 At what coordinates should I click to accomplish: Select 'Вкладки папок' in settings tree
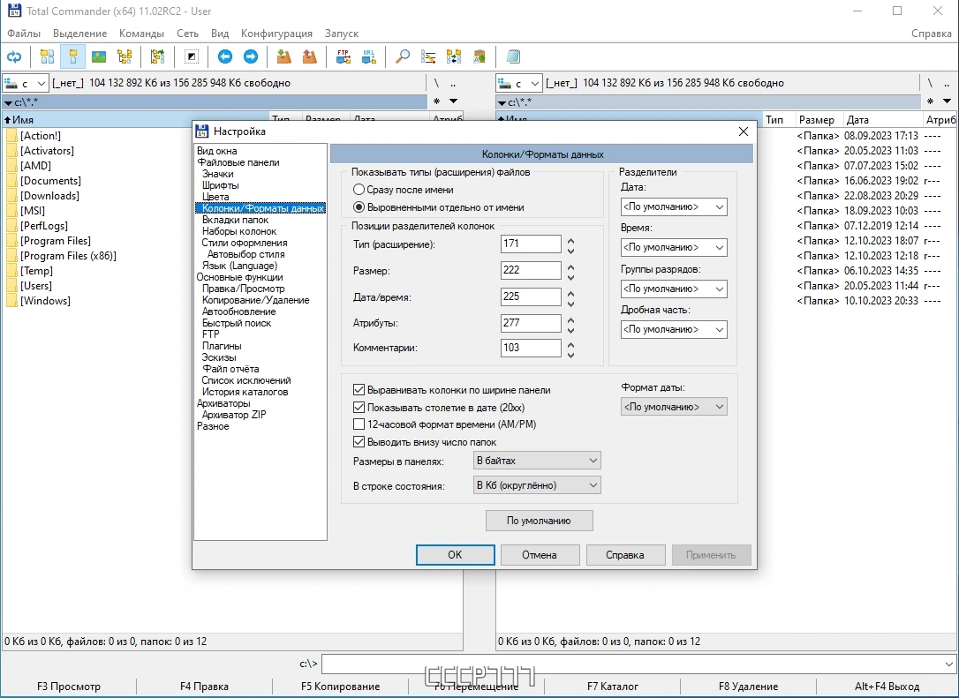point(236,220)
